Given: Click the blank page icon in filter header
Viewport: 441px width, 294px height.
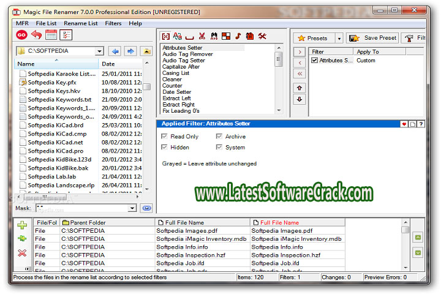Looking at the screenshot, I should coord(413,124).
